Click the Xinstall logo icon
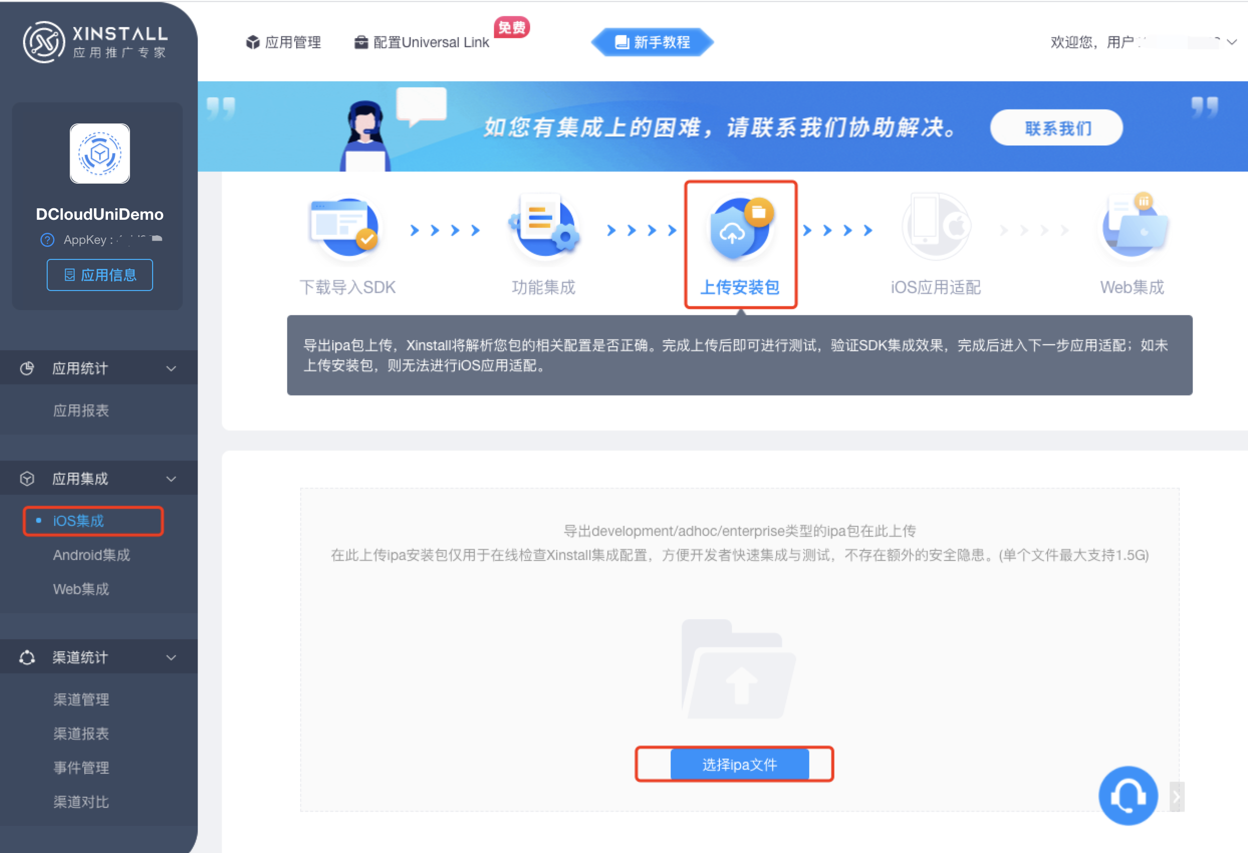 (x=44, y=42)
